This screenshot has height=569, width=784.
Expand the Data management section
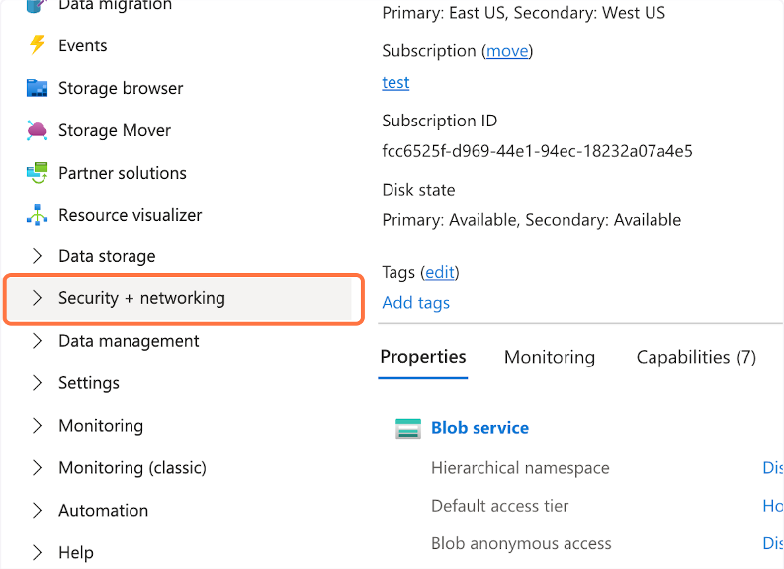pos(38,341)
